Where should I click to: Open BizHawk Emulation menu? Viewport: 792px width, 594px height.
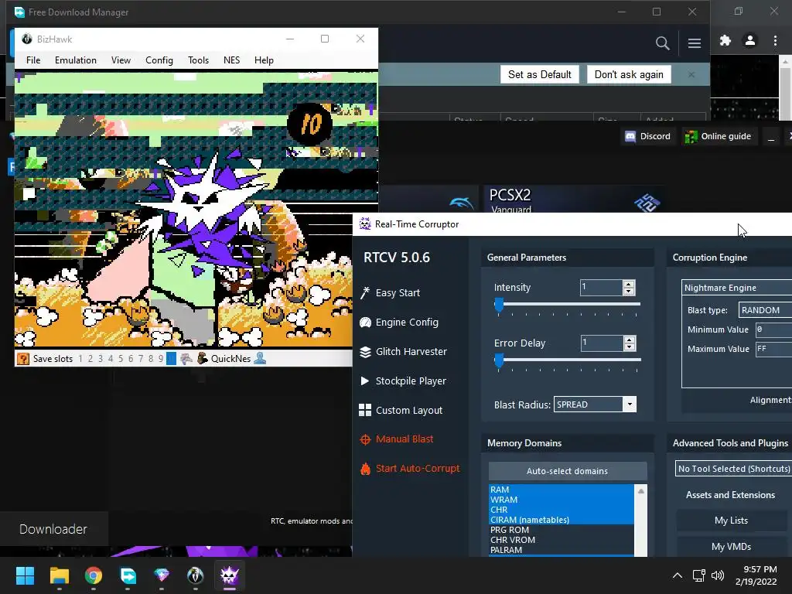pos(76,60)
